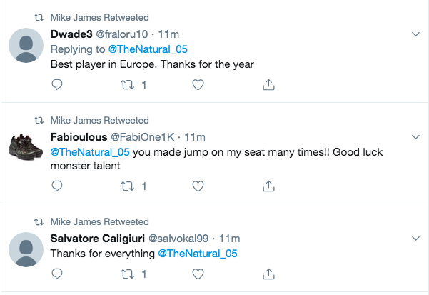This screenshot has height=295, width=429.
Task: Open @TheNatural_05 link in Dwade3's reply
Action: pyautogui.click(x=148, y=49)
